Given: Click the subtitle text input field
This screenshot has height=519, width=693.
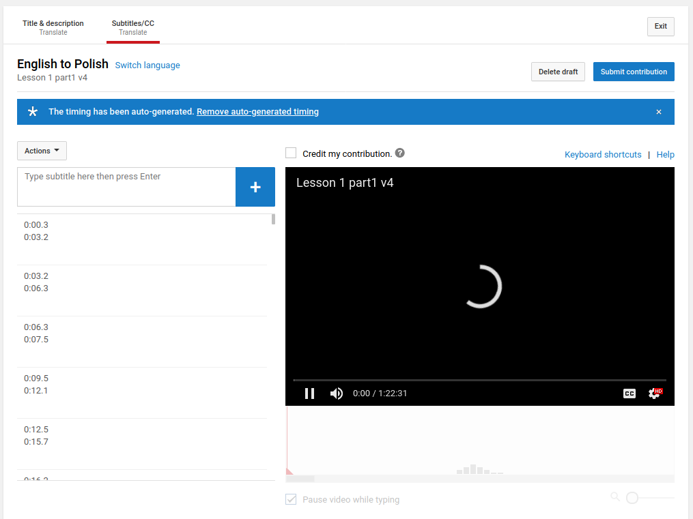Looking at the screenshot, I should coord(126,186).
